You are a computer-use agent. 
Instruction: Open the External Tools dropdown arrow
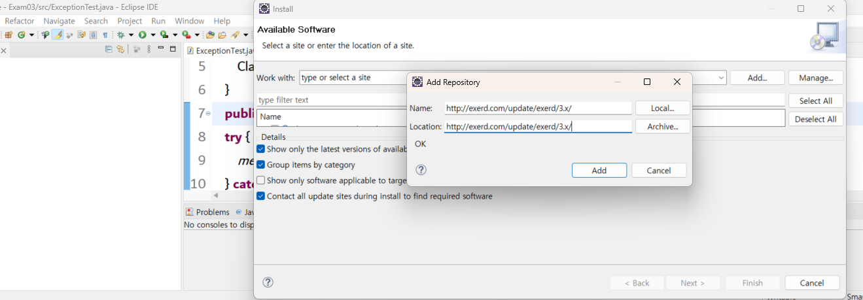tap(196, 35)
